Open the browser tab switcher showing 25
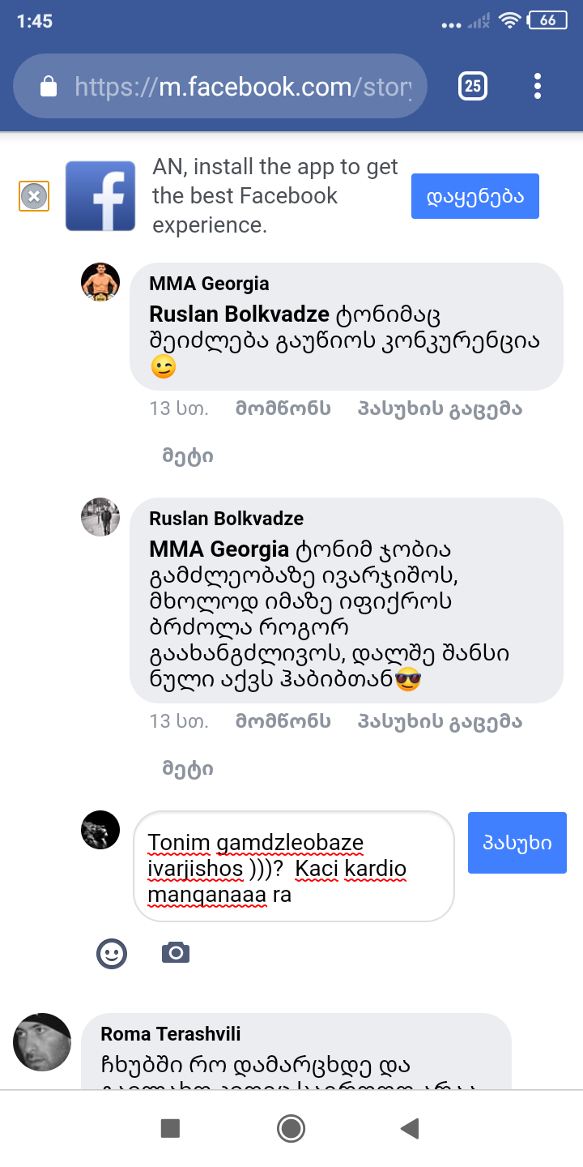Image resolution: width=583 pixels, height=1167 pixels. [473, 86]
